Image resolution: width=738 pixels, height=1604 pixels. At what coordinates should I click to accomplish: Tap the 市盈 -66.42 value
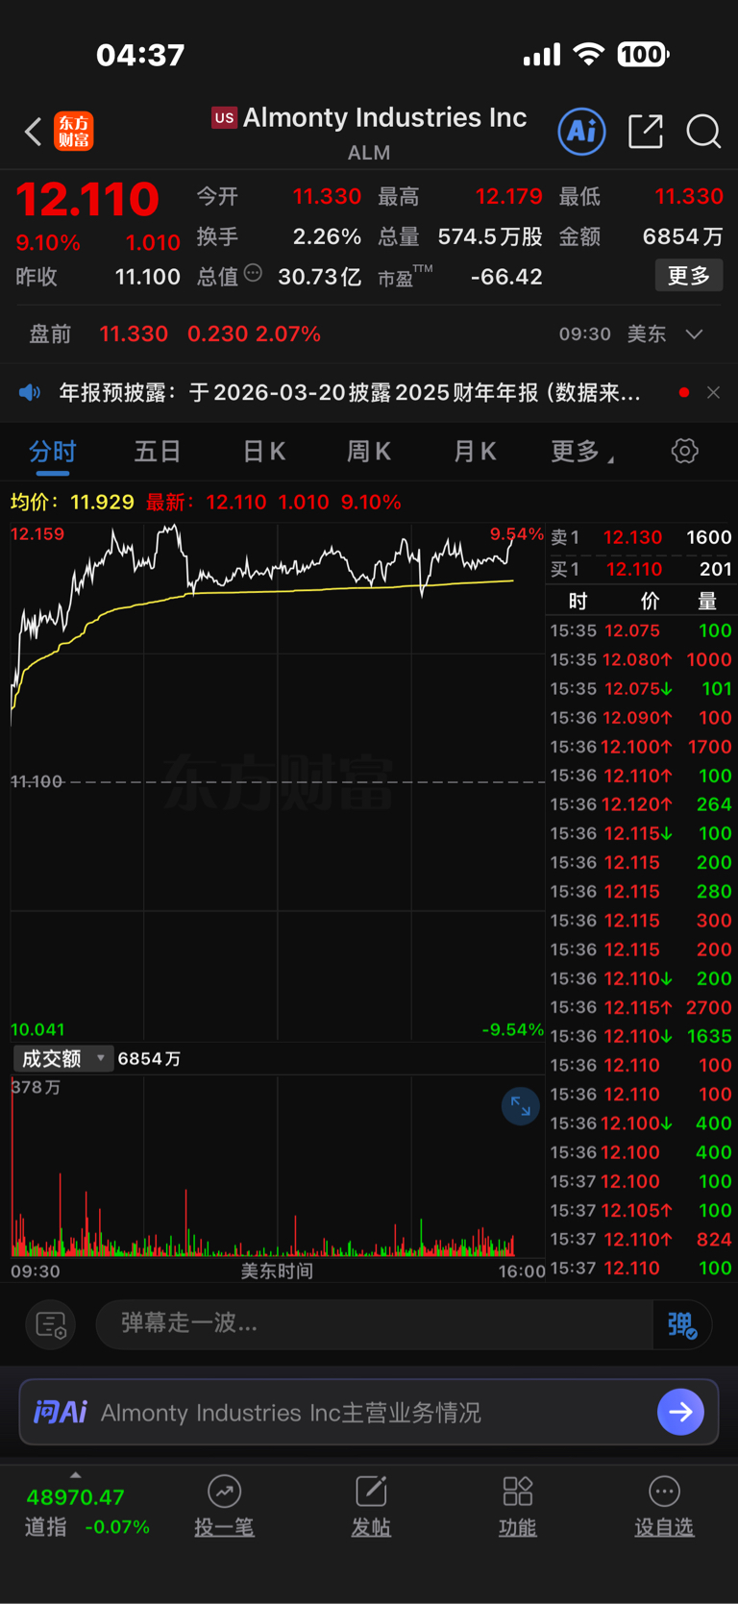(x=506, y=277)
